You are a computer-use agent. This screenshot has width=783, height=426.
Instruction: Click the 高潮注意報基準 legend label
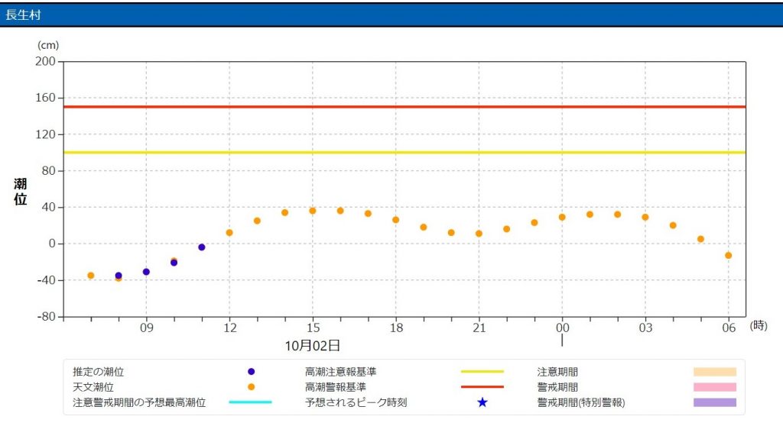point(340,372)
